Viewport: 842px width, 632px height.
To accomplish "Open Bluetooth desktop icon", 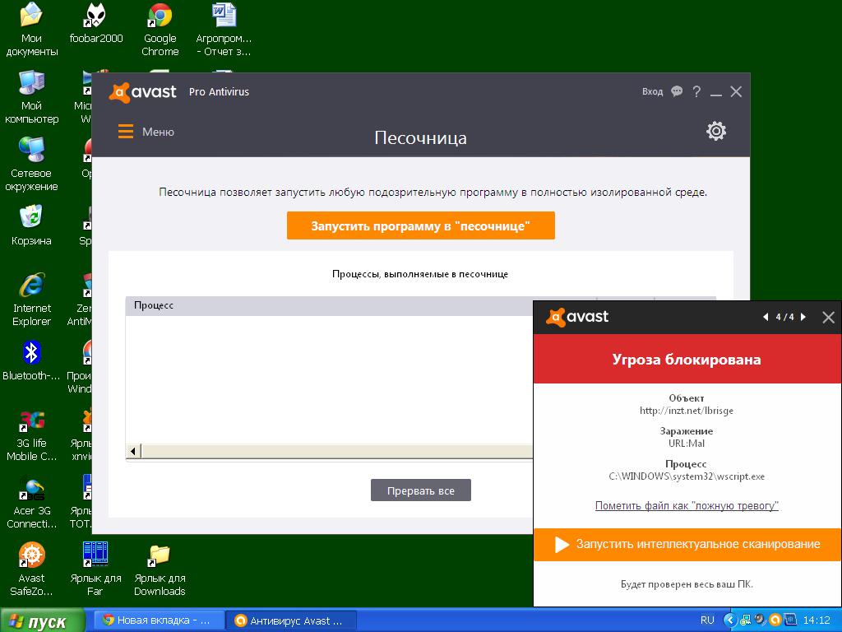I will point(32,360).
